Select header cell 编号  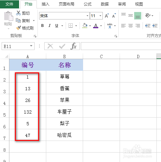[x=27, y=65]
